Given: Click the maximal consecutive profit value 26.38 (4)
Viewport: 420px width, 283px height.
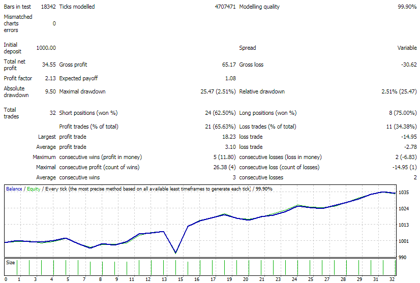Looking at the screenshot, I should tap(224, 167).
